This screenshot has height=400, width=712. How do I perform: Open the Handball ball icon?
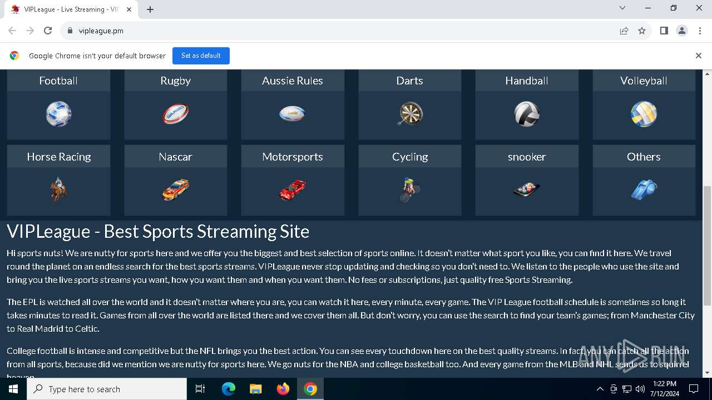click(x=527, y=114)
